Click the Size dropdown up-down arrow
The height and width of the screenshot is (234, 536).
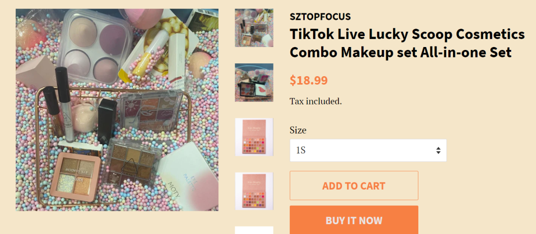tap(438, 150)
